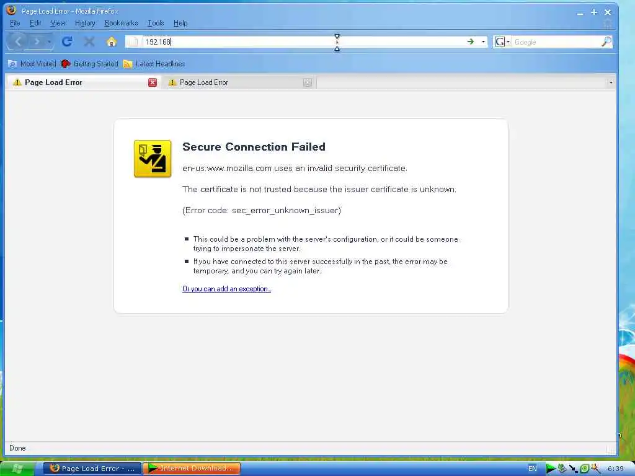Screen dimensions: 635x476
Task: Click the green Go arrow
Action: [x=470, y=42]
